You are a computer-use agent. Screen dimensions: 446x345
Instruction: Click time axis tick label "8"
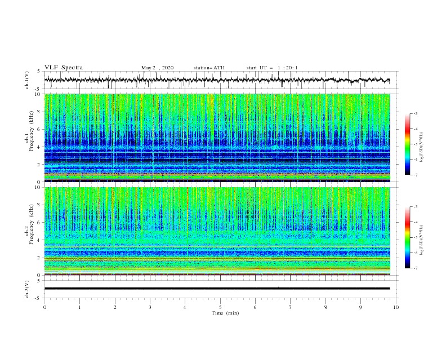(325, 307)
